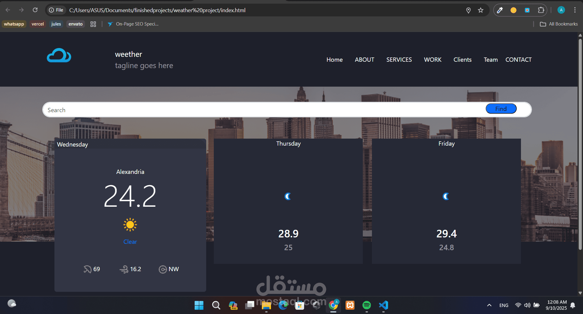Open the ABOUT nav link

click(364, 60)
